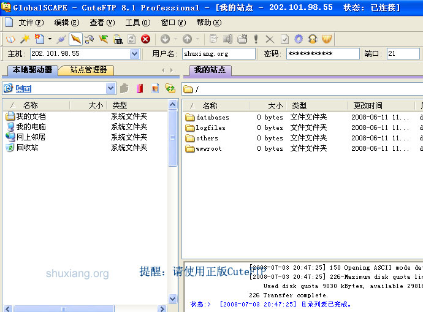The image size is (423, 312).
Task: Click the New Folder toolbar icon
Action: click(242, 39)
